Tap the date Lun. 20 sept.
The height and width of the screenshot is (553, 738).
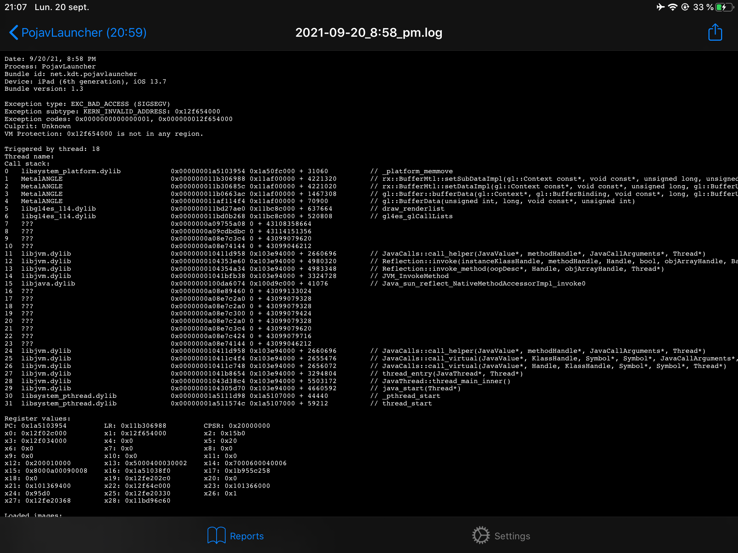pos(62,6)
